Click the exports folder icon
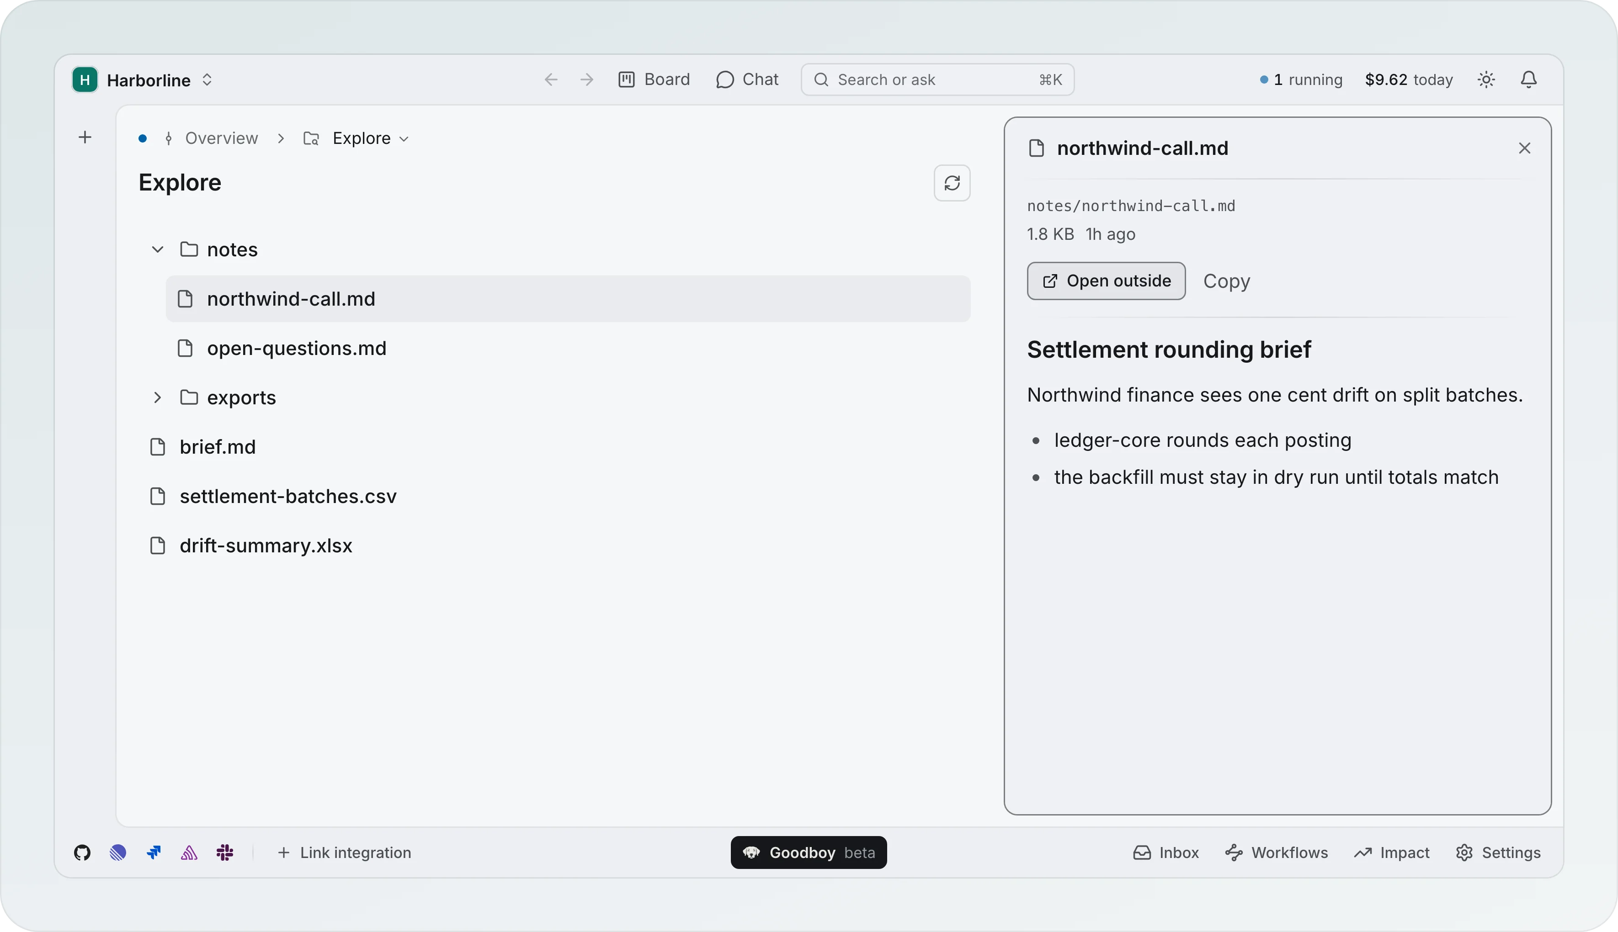 click(x=189, y=397)
